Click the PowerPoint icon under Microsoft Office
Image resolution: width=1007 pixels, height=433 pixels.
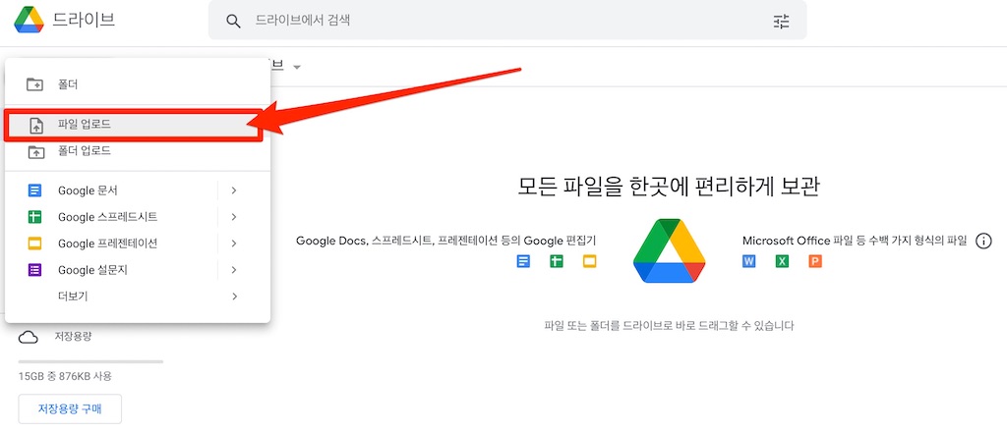(x=815, y=261)
